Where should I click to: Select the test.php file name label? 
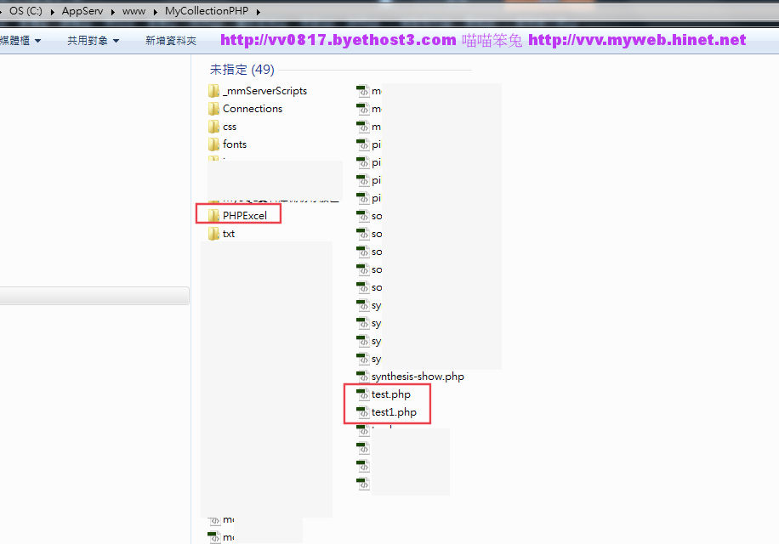point(391,394)
